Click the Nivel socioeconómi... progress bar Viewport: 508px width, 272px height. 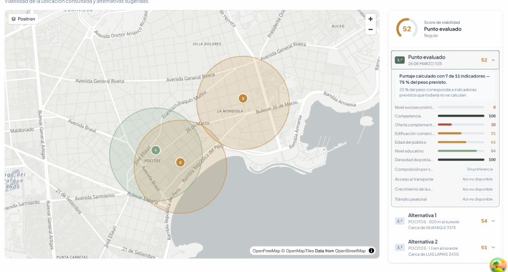[x=461, y=107]
